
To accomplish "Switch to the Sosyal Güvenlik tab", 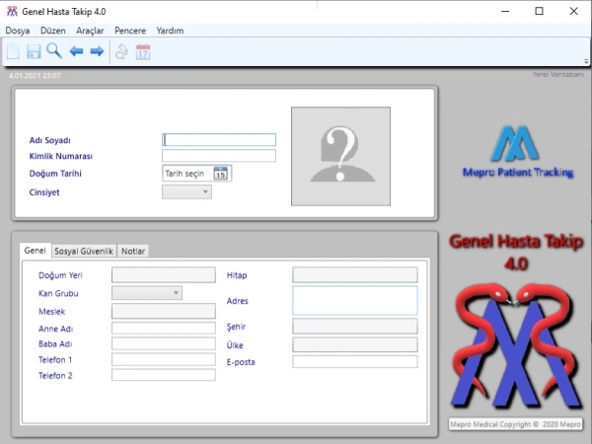I will click(x=84, y=252).
